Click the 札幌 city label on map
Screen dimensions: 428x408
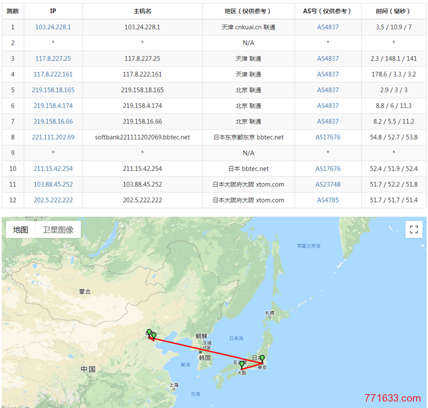(270, 313)
